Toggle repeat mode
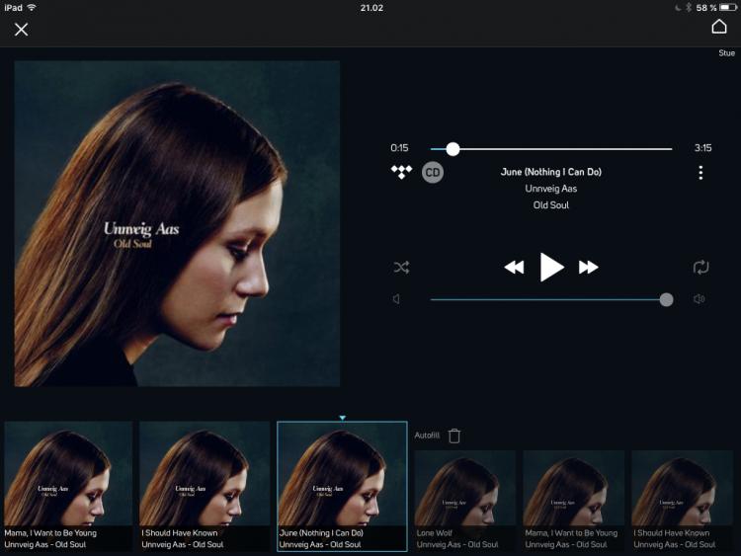The height and width of the screenshot is (556, 741). [700, 267]
